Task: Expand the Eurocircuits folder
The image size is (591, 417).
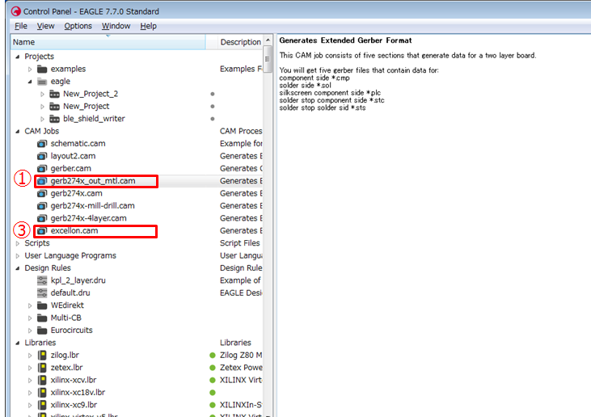Action: [x=30, y=331]
